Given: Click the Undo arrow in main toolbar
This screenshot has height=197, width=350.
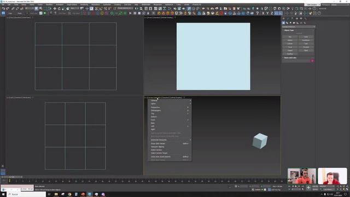Looking at the screenshot, I should (3, 9).
